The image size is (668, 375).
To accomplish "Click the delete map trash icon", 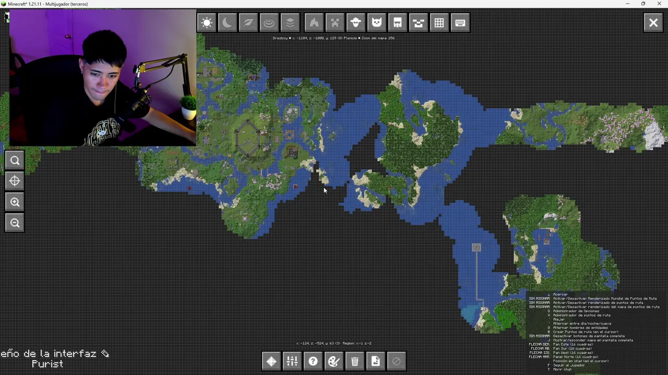I will [x=355, y=361].
